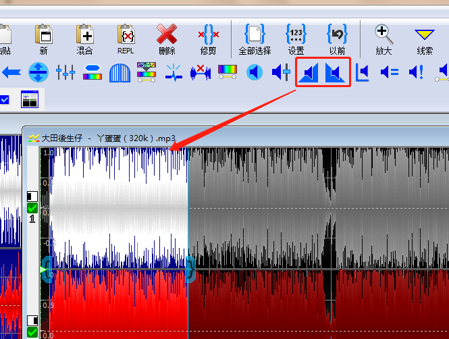Open the equalizer sliders effect
The image size is (449, 339).
point(65,72)
